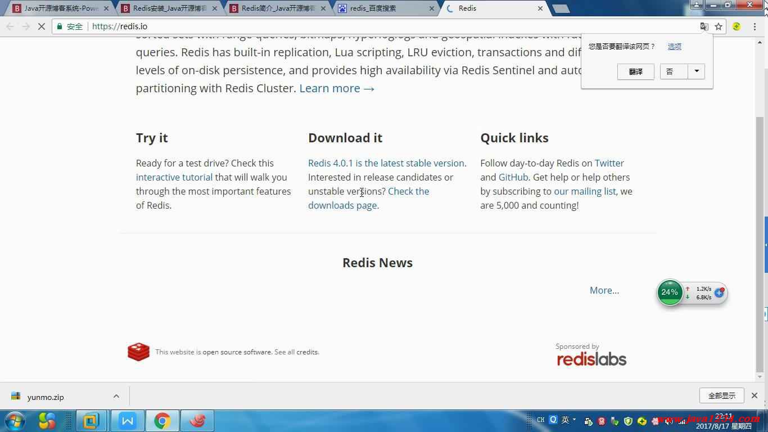Close the Java开源博客系统 tab
Screen dimensions: 768x432
tap(106, 8)
